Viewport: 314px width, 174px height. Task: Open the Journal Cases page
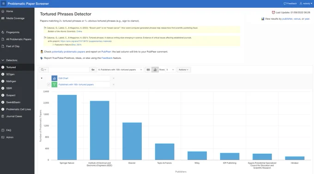[x=14, y=116]
